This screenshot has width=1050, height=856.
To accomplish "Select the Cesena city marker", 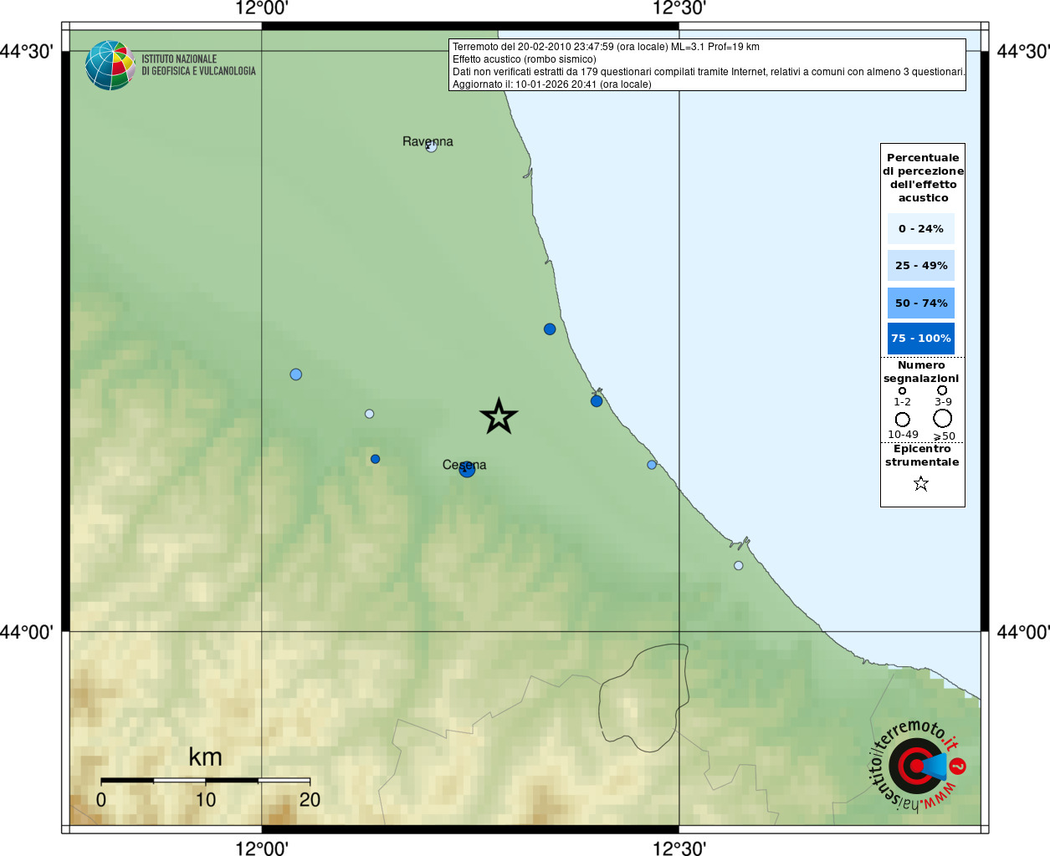I will point(468,470).
